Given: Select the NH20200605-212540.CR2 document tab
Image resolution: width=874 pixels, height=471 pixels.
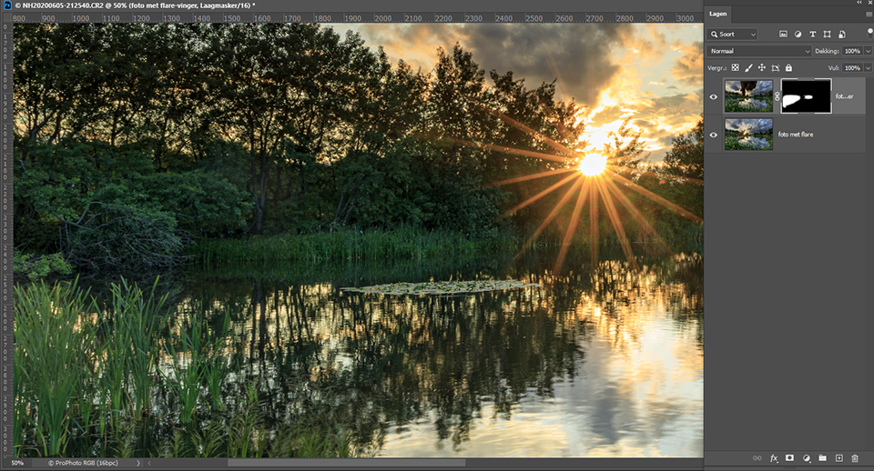Looking at the screenshot, I should point(135,5).
